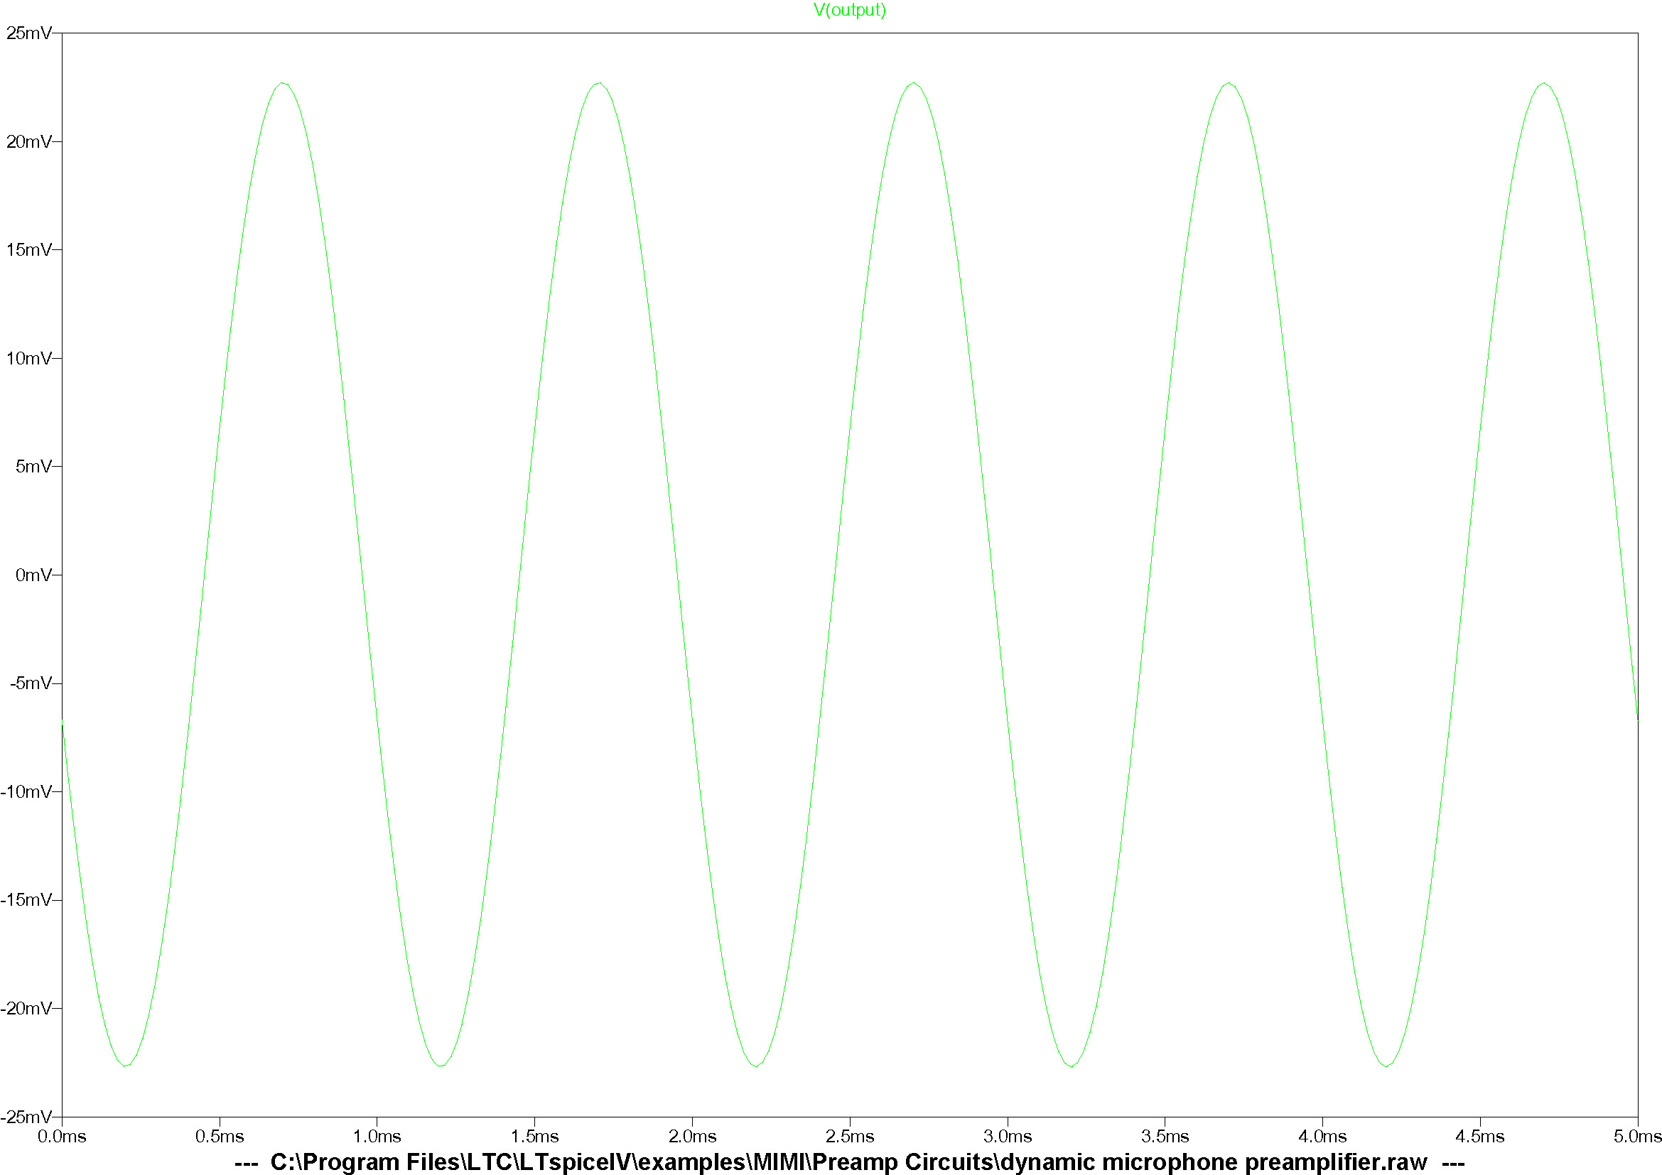Click the 25mV vertical axis label
This screenshot has width=1662, height=1175.
tap(29, 33)
